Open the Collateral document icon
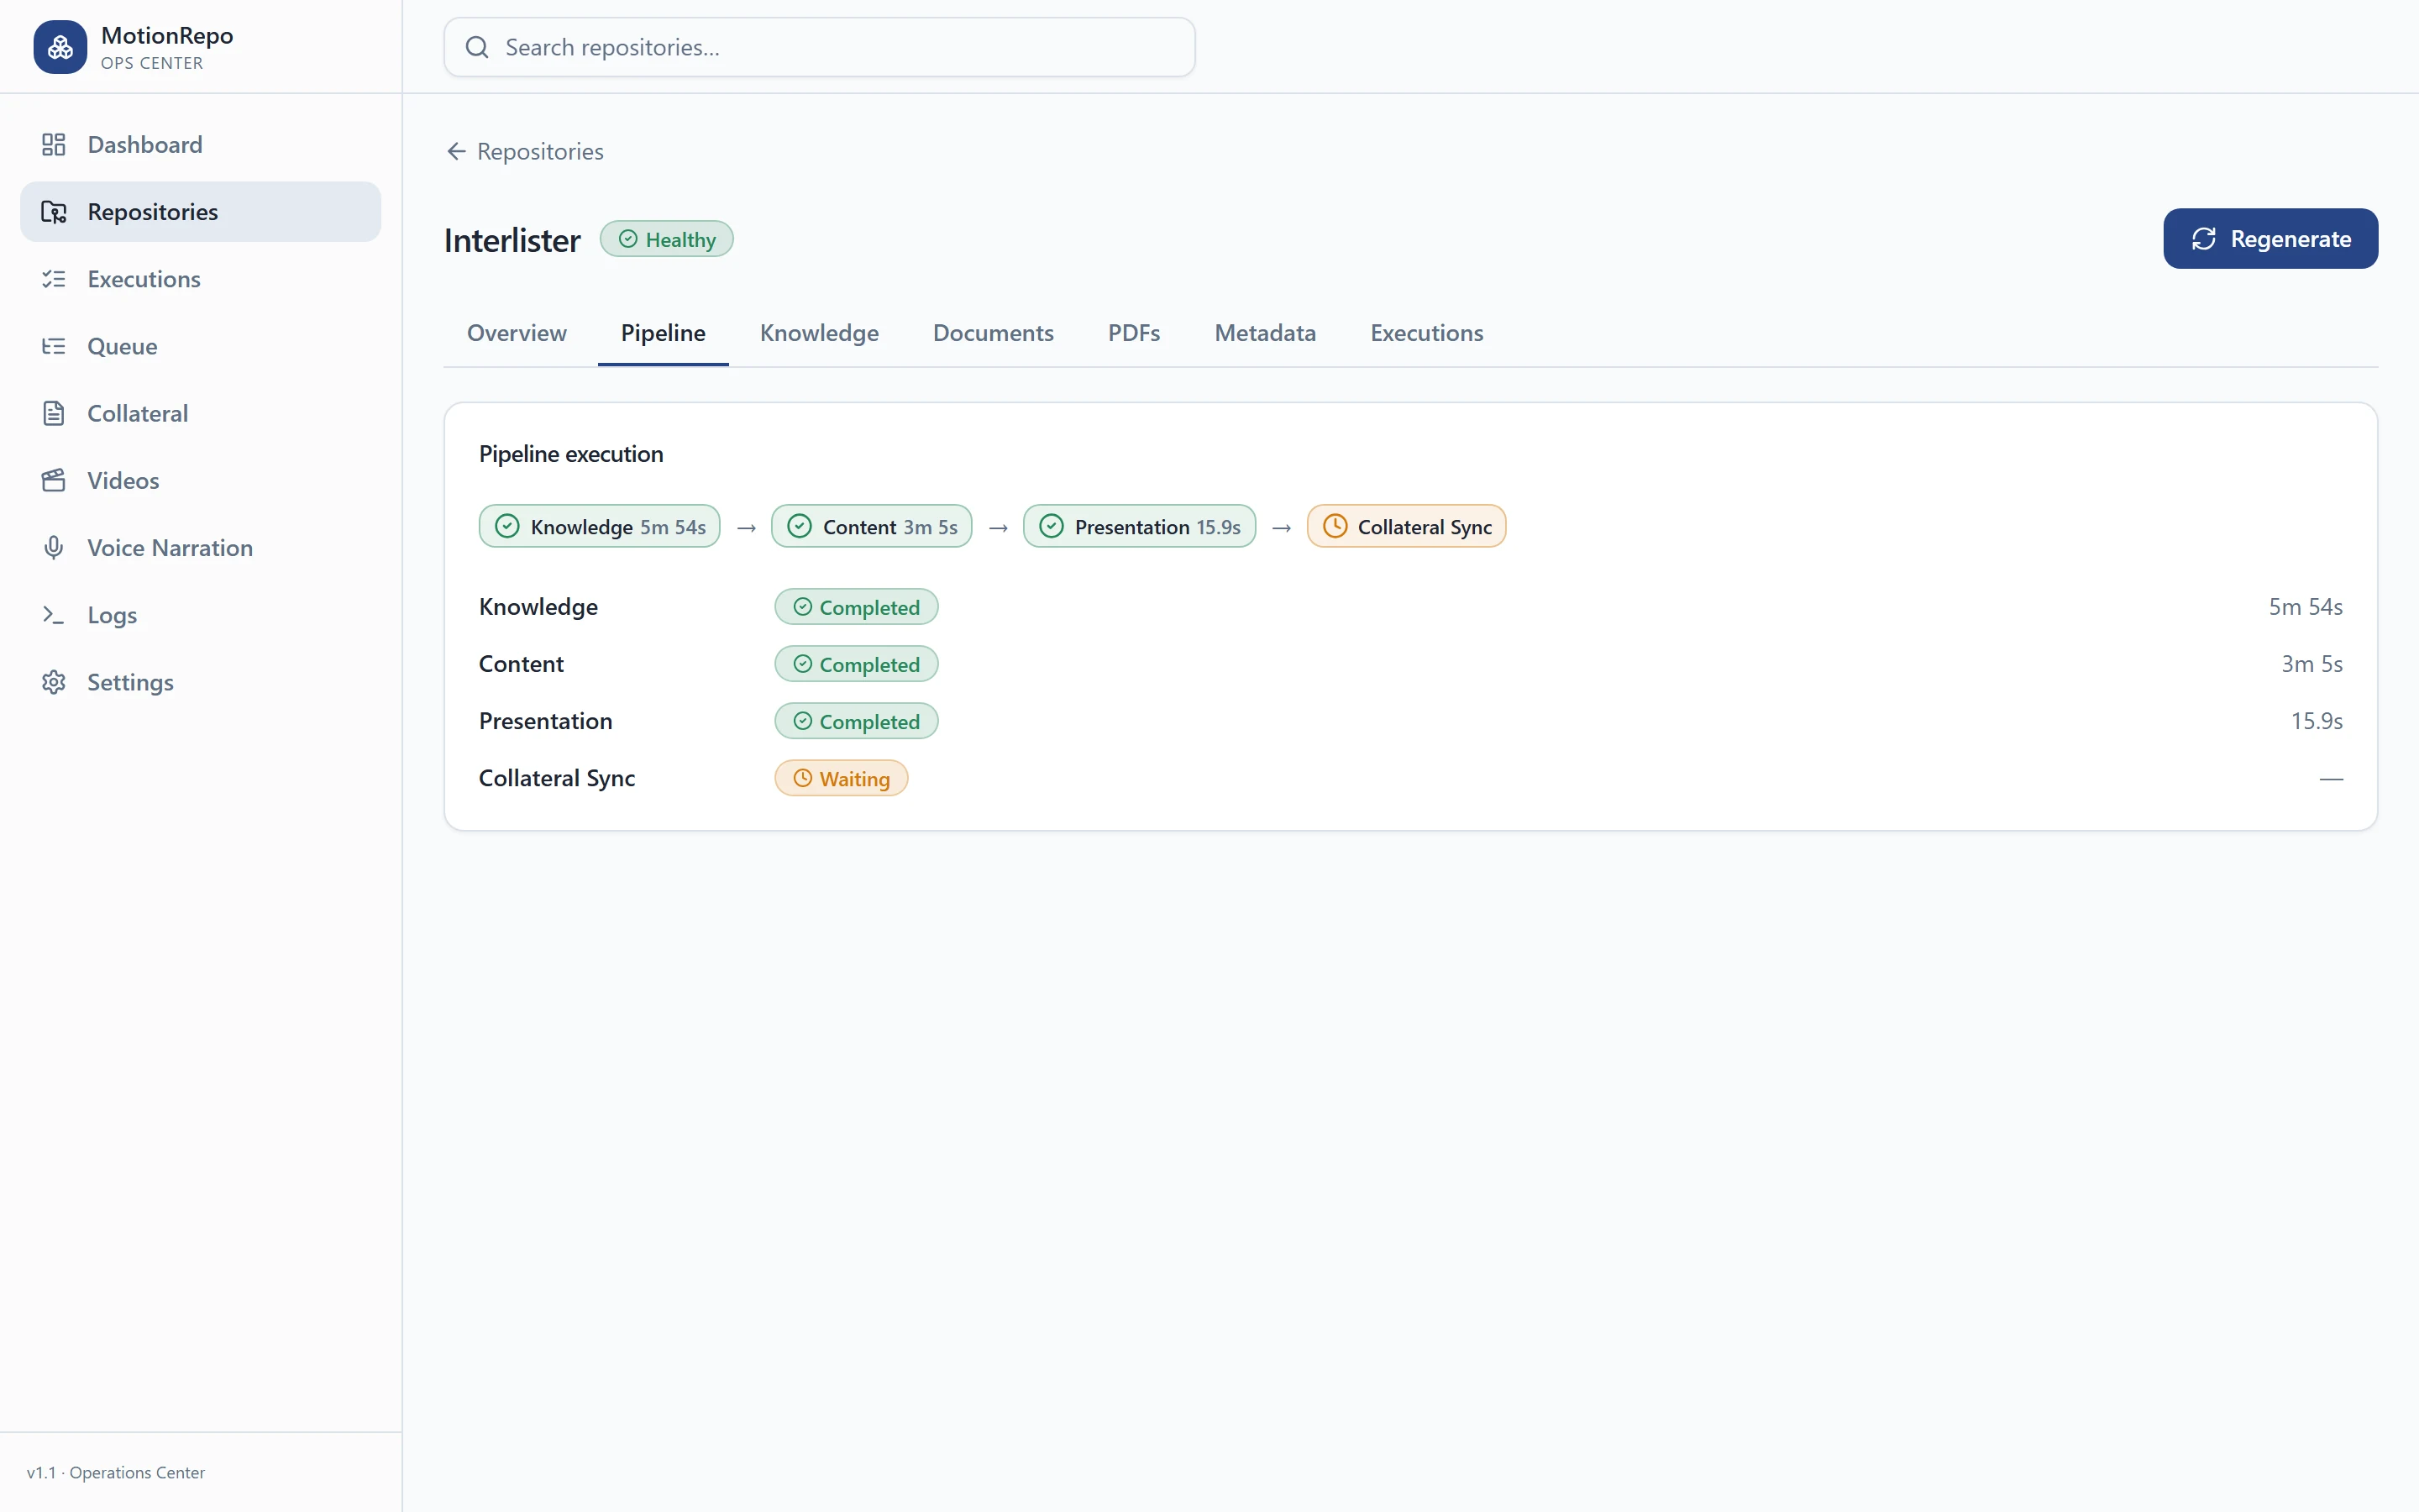 pyautogui.click(x=54, y=413)
